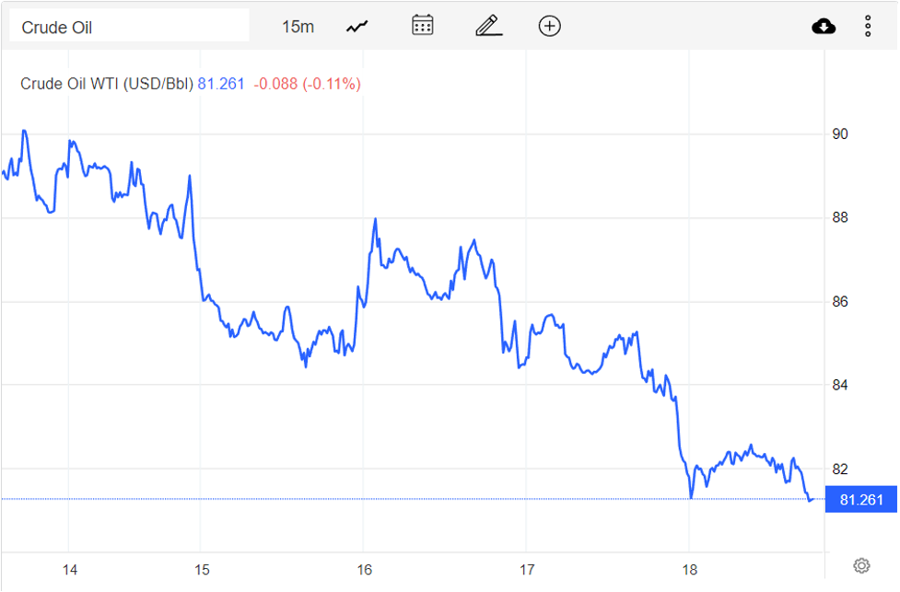Screen dimensions: 900x592
Task: Click date label 18 on time axis
Action: (x=689, y=570)
